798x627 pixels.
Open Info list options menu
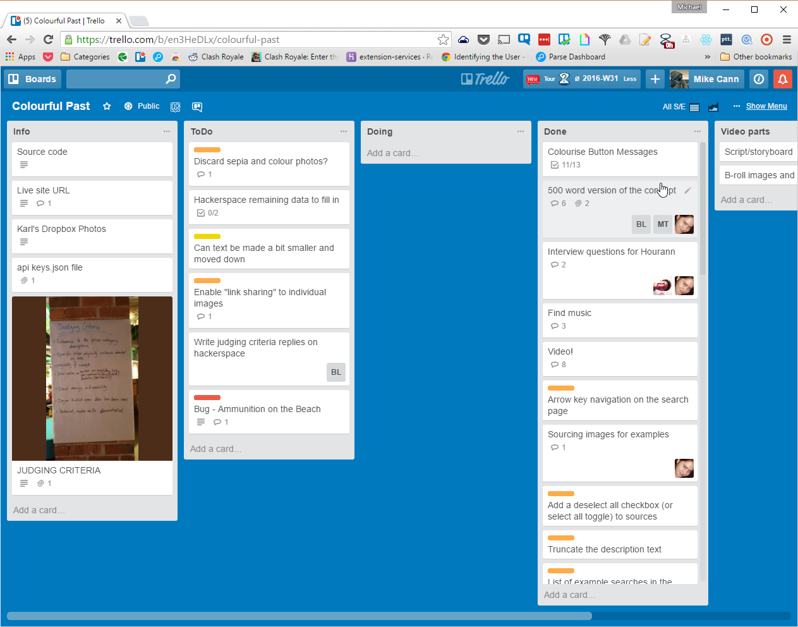point(167,131)
